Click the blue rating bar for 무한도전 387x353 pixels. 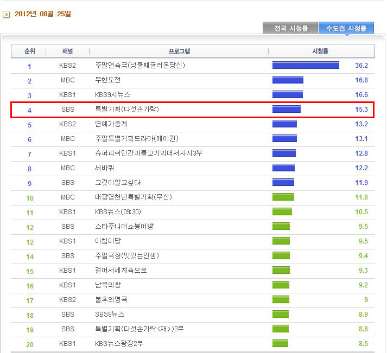[288, 80]
